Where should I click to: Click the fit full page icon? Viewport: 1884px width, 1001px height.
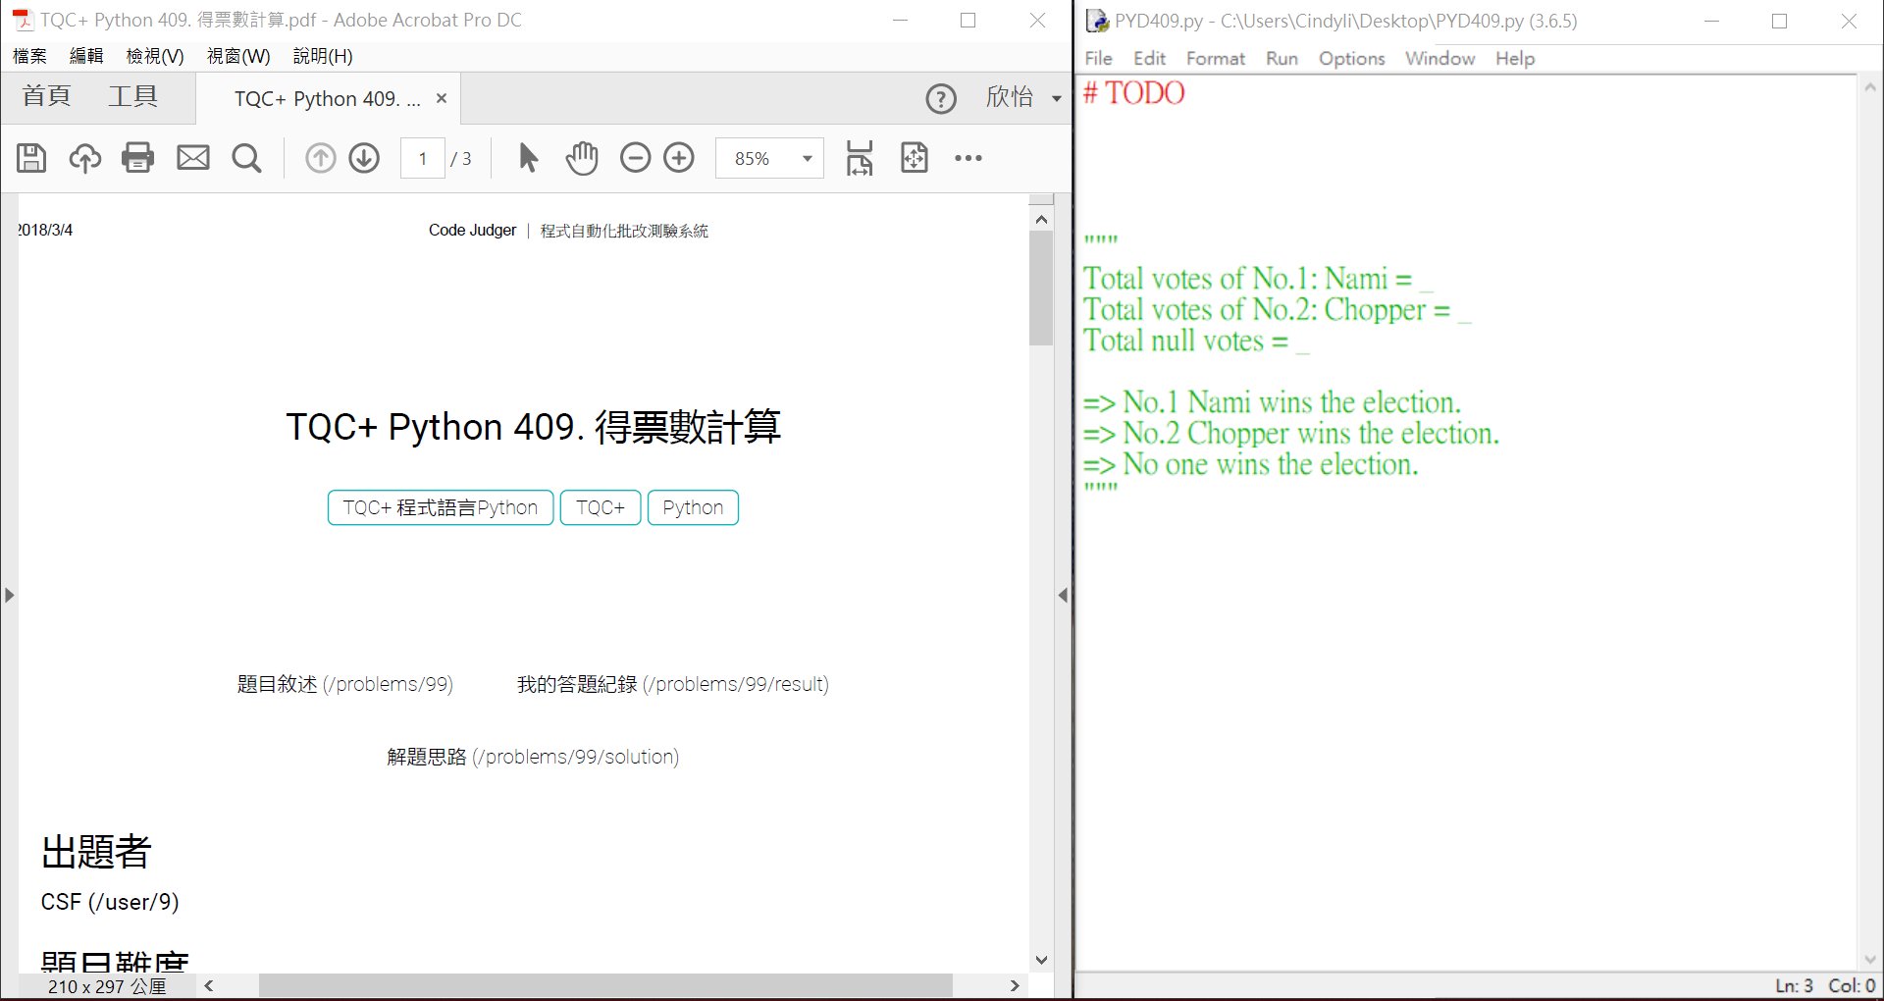(915, 158)
